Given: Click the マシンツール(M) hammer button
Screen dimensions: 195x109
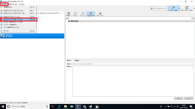Looking at the screenshot, I should click(x=173, y=8).
